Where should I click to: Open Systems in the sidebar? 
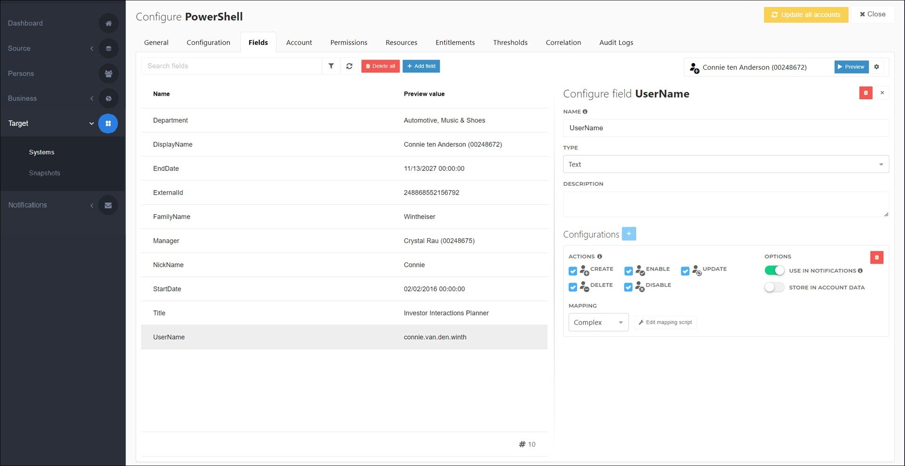(41, 152)
